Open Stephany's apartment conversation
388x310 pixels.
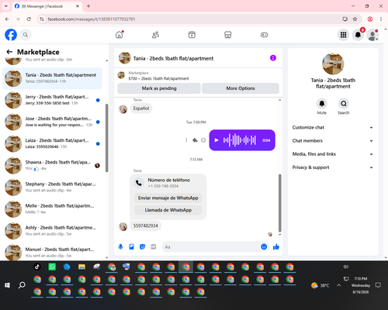tap(53, 188)
